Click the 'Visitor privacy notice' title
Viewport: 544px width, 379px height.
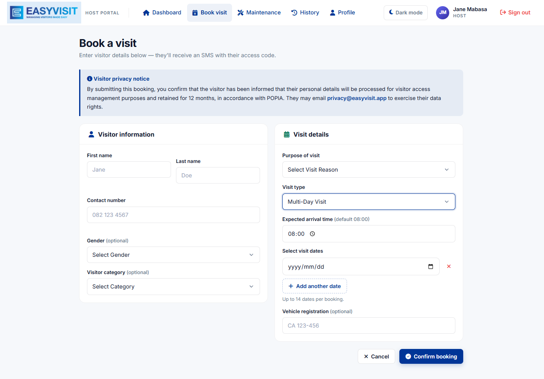[121, 79]
